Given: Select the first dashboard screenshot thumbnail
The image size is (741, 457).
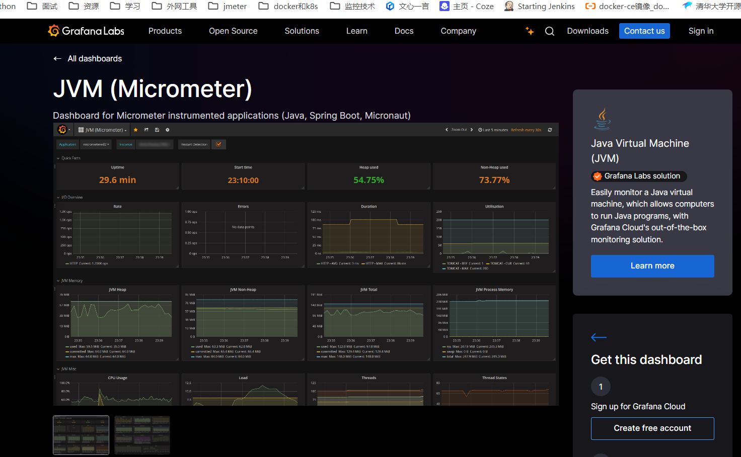Looking at the screenshot, I should coord(81,435).
